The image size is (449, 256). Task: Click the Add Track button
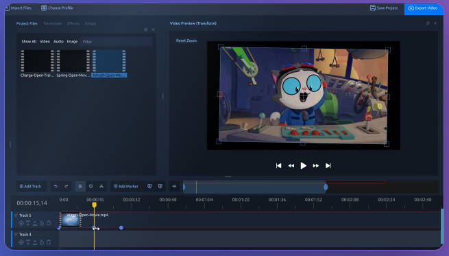30,187
